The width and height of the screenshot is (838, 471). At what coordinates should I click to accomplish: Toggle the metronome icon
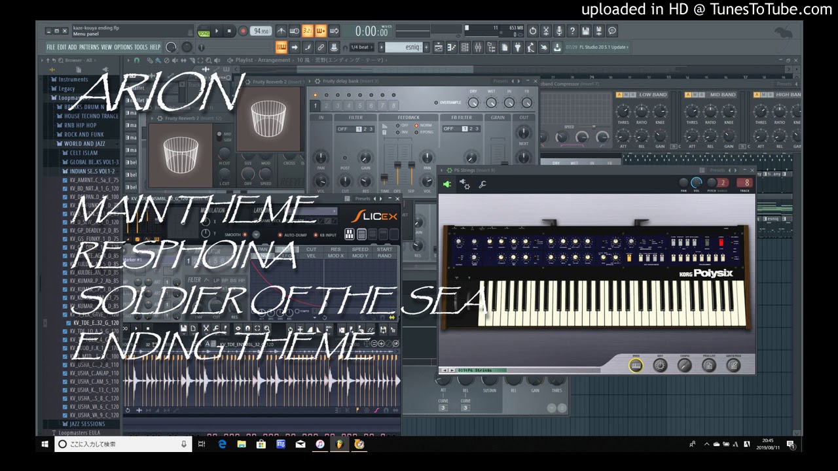(x=281, y=31)
